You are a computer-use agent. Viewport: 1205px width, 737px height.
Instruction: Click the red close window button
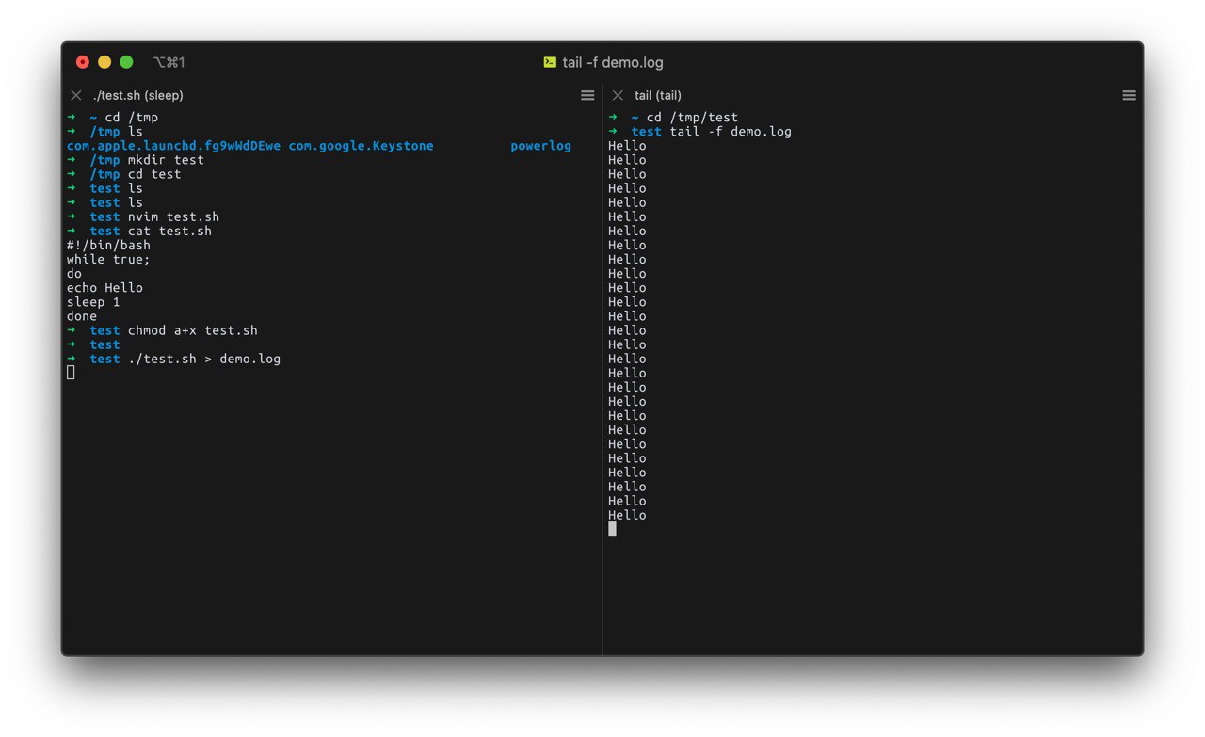point(83,62)
